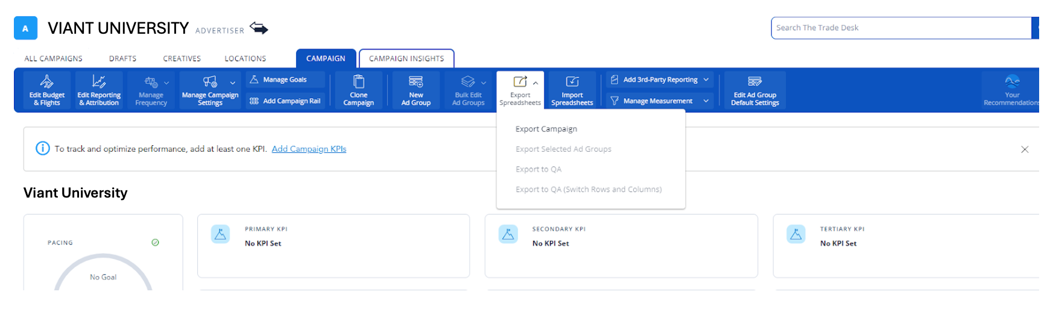Click the VIANT UNIVERSITY advertiser title
This screenshot has height=309, width=1050.
click(118, 28)
